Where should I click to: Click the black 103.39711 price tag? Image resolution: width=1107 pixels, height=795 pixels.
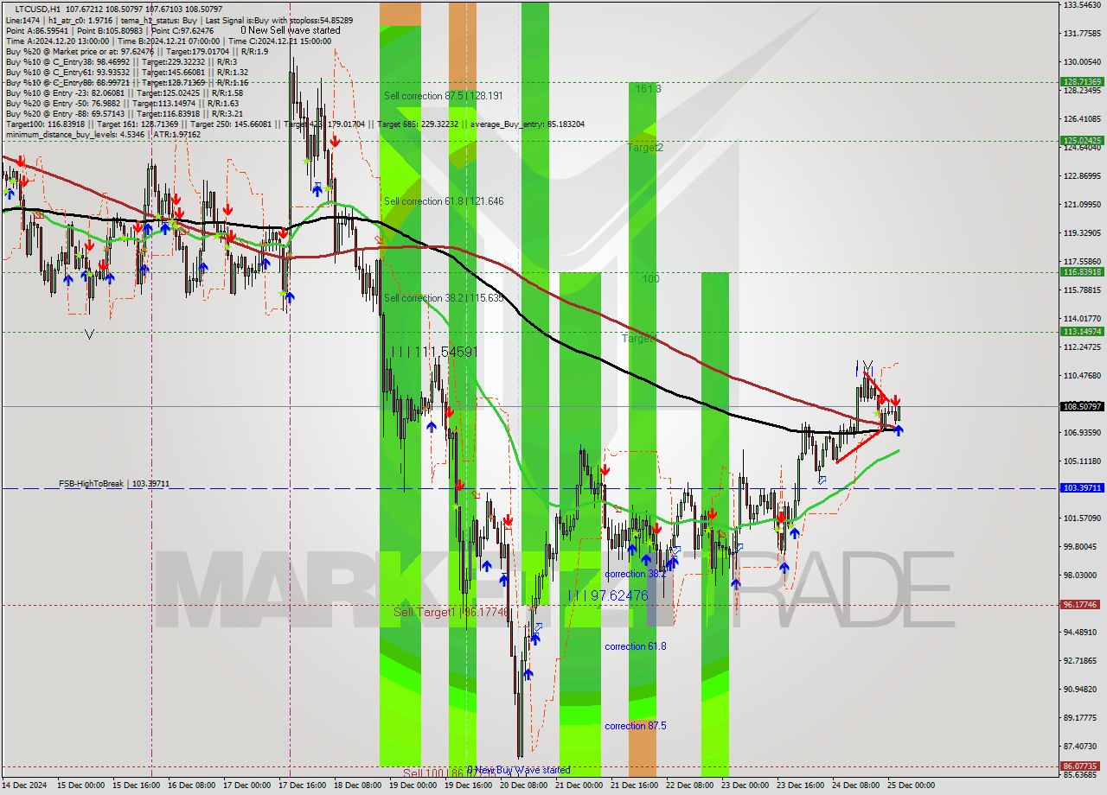click(1082, 488)
